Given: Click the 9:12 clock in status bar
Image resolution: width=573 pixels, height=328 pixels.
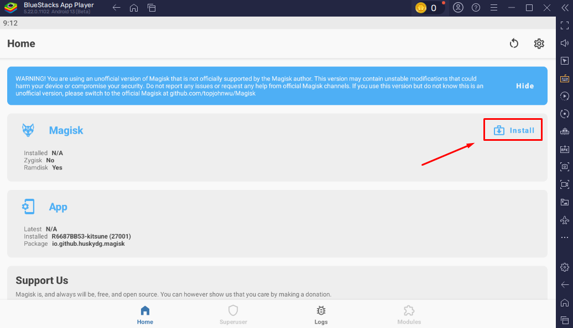Looking at the screenshot, I should click(x=10, y=23).
